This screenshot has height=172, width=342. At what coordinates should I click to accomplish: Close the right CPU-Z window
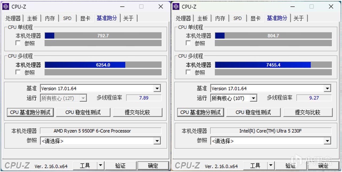click(331, 7)
